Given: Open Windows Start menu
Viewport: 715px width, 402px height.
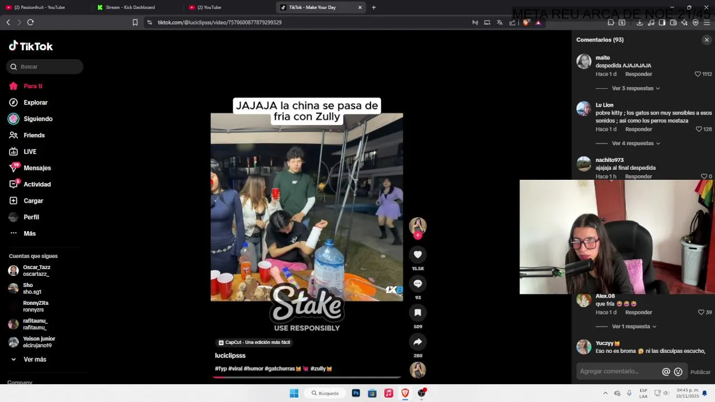Looking at the screenshot, I should point(294,393).
